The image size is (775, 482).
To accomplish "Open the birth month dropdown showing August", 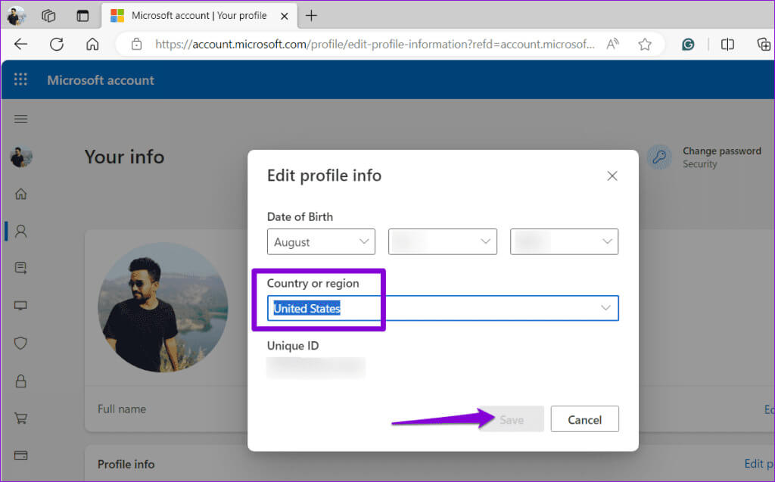I will click(x=321, y=241).
